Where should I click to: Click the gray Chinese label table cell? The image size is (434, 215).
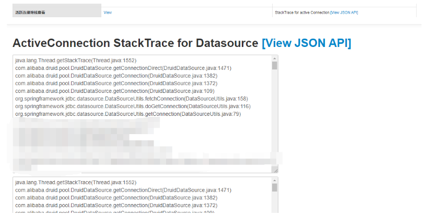click(x=57, y=12)
